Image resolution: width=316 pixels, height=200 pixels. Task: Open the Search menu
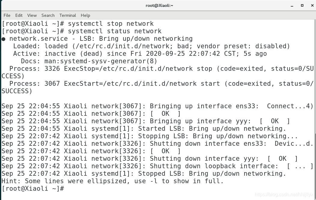coord(48,15)
